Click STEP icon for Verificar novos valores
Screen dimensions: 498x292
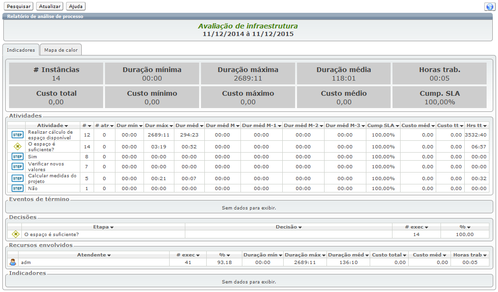(17, 166)
